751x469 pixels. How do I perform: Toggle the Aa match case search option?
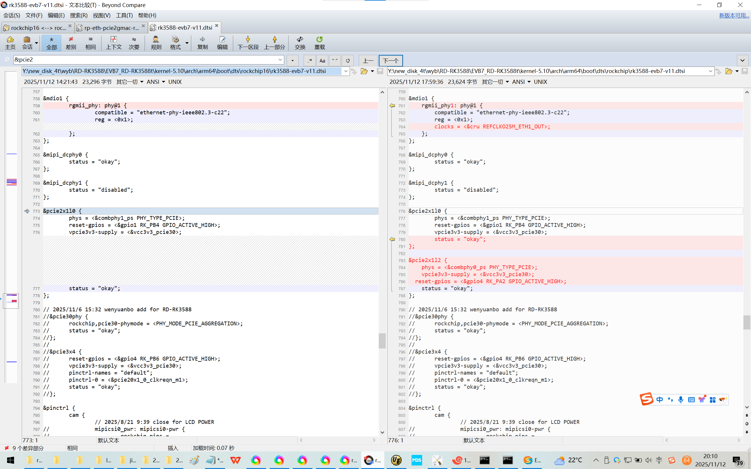[322, 60]
